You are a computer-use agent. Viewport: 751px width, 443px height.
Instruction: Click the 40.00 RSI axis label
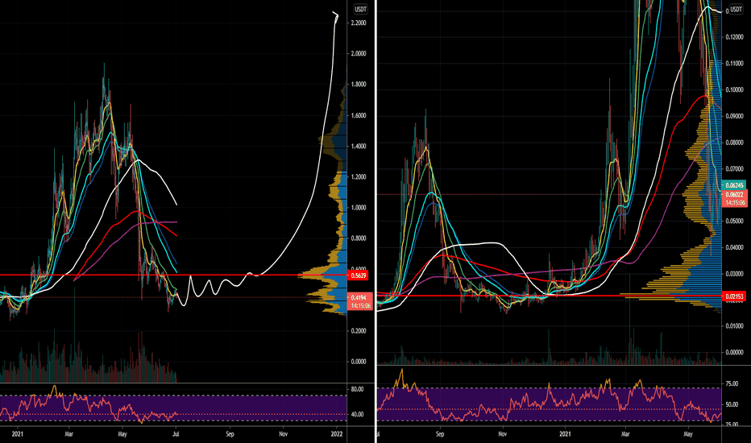pyautogui.click(x=357, y=414)
